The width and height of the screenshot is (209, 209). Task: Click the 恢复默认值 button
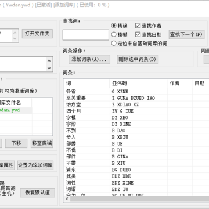pos(38,193)
